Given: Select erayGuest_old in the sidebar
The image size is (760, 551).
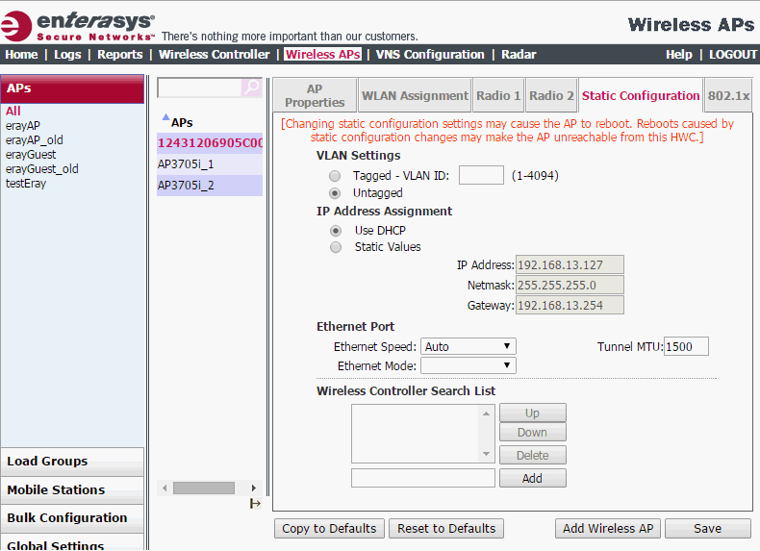Looking at the screenshot, I should point(41,169).
